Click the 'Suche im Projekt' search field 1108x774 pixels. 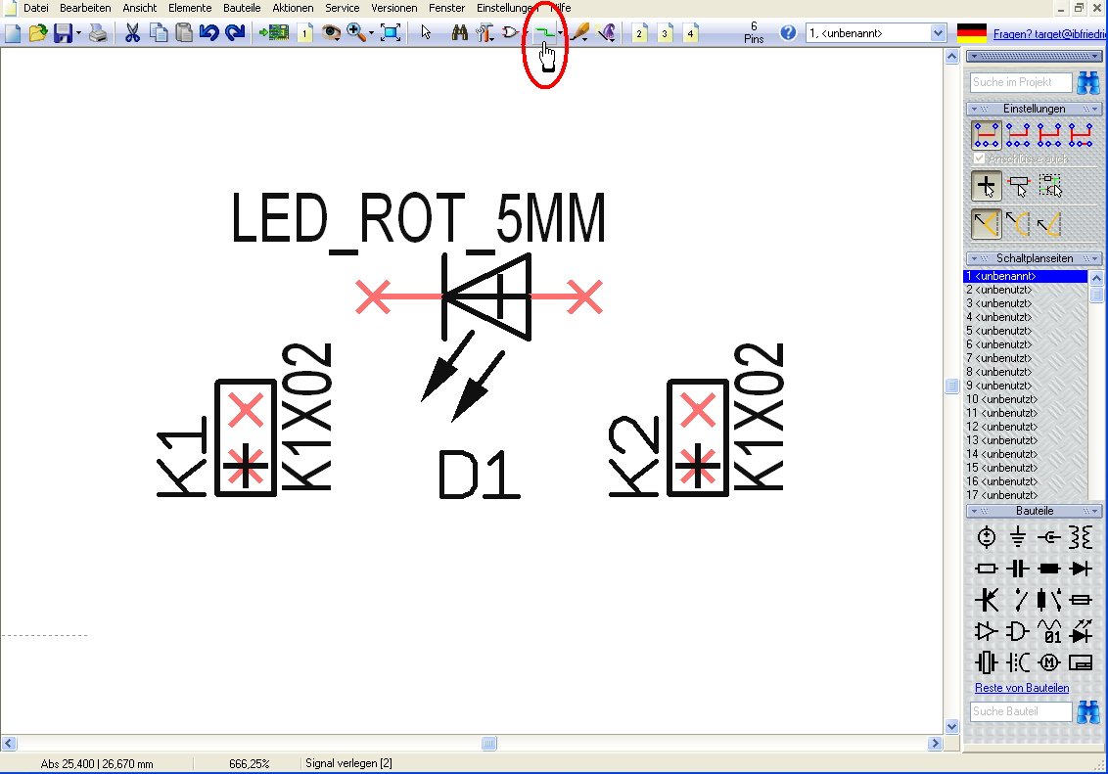pos(1021,82)
